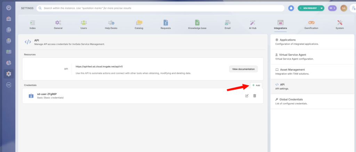Click the SETTINGS label in top bar

27,8
